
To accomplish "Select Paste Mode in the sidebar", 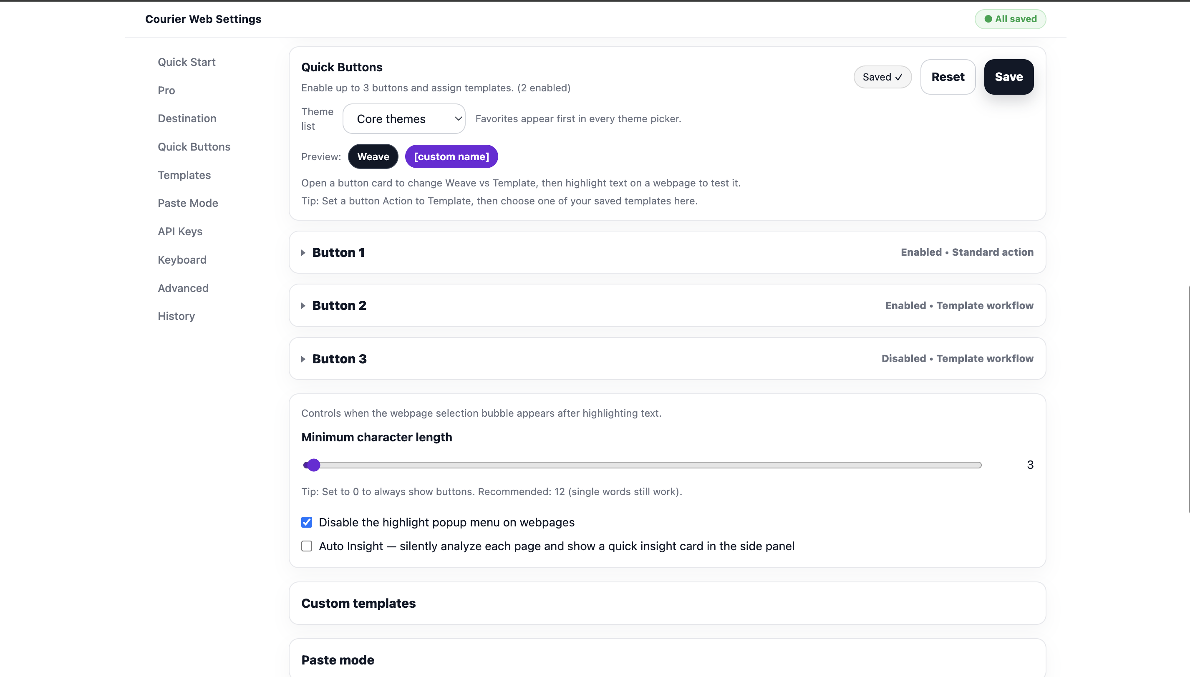I will 188,203.
